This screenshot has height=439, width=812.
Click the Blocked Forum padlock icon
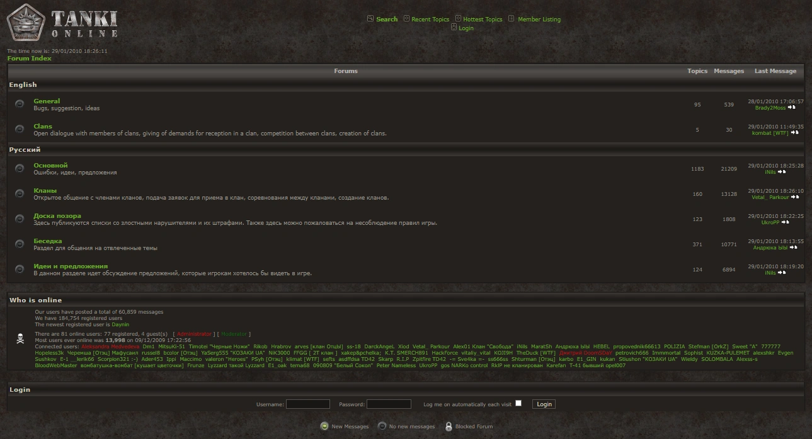point(449,426)
